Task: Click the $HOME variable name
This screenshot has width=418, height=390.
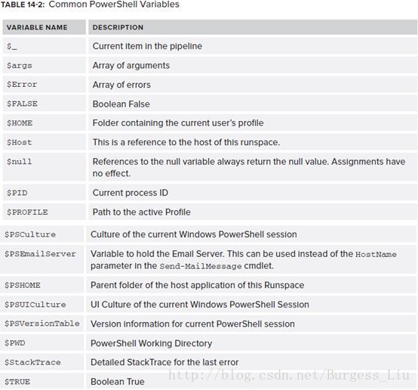Action: point(20,123)
